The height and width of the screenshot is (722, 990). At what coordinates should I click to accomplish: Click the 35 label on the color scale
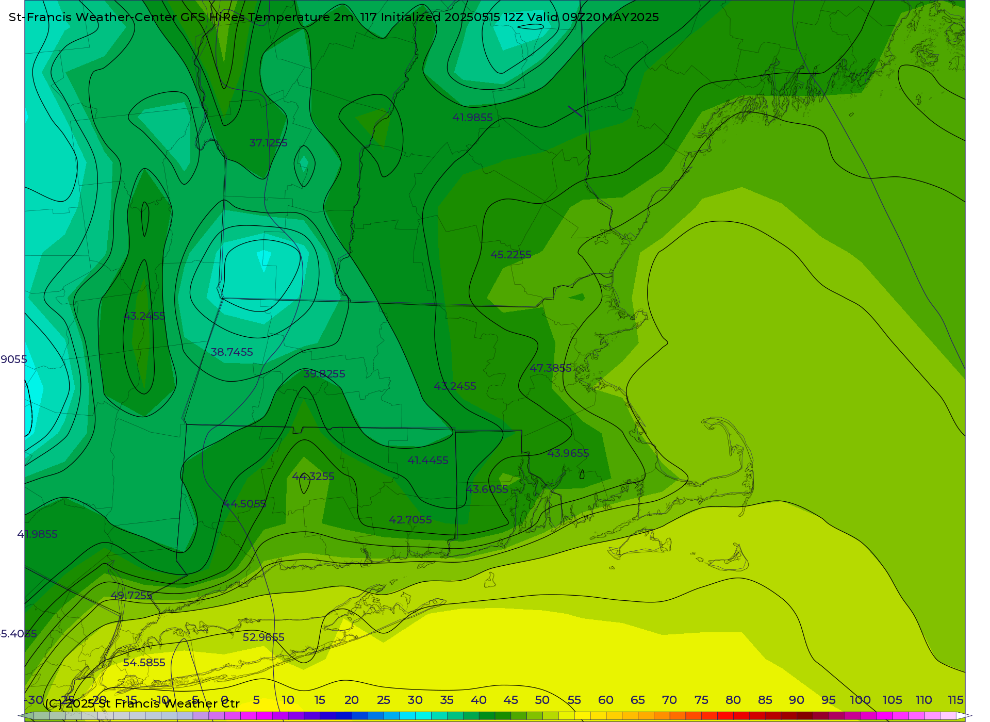tap(447, 700)
